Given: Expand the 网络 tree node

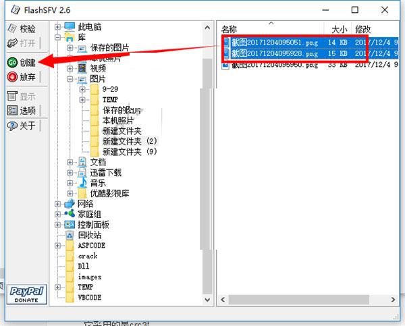Looking at the screenshot, I should tap(57, 204).
